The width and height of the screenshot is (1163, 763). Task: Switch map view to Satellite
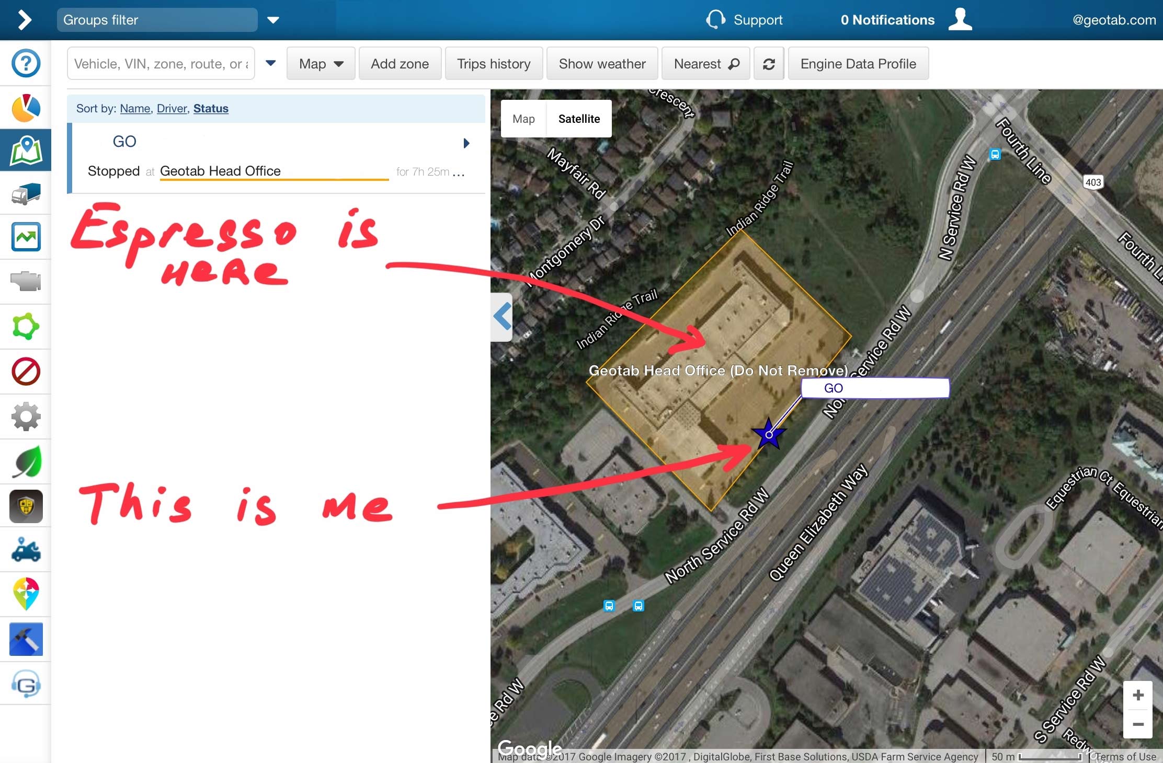(579, 119)
